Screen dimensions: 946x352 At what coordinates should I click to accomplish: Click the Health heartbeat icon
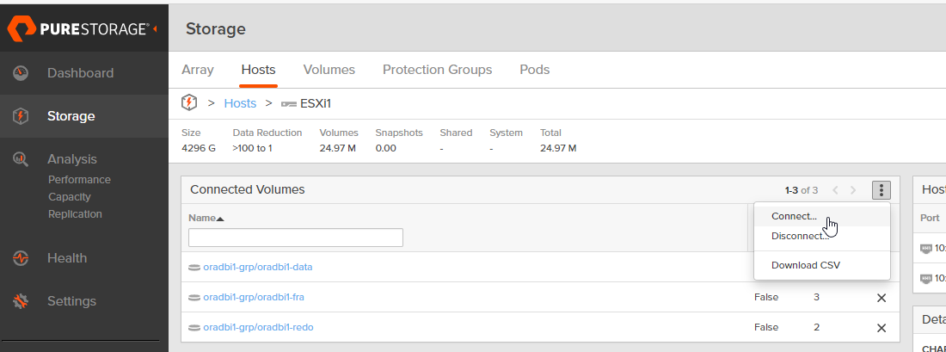[21, 258]
